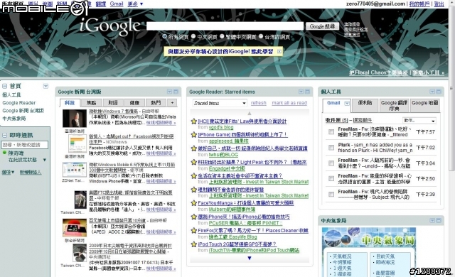The height and width of the screenshot is (277, 455).
Task: Click 新增小工具 add gadget link
Action: pos(428,72)
